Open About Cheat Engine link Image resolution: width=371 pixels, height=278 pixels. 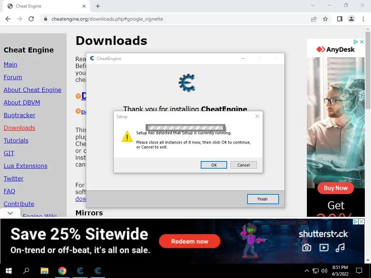(x=32, y=90)
